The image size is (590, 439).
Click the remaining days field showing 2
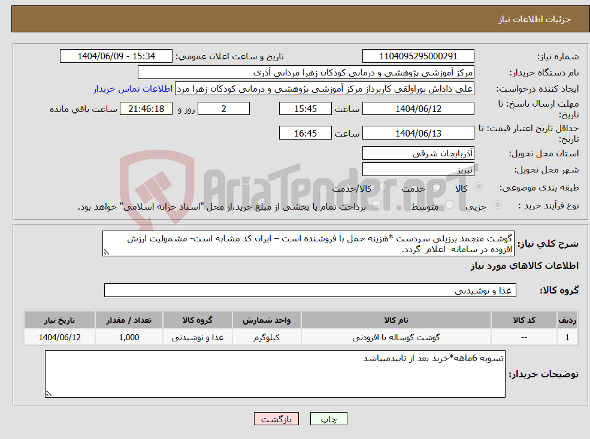tap(223, 109)
